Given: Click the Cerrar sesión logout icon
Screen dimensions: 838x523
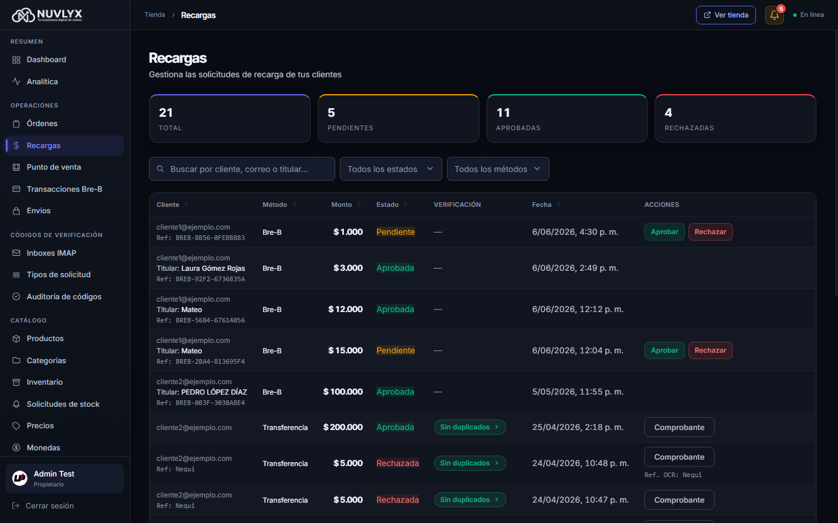Looking at the screenshot, I should coord(16,506).
